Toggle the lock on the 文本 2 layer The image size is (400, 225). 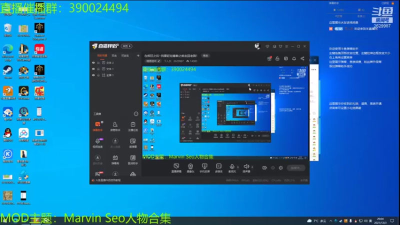(x=98, y=63)
